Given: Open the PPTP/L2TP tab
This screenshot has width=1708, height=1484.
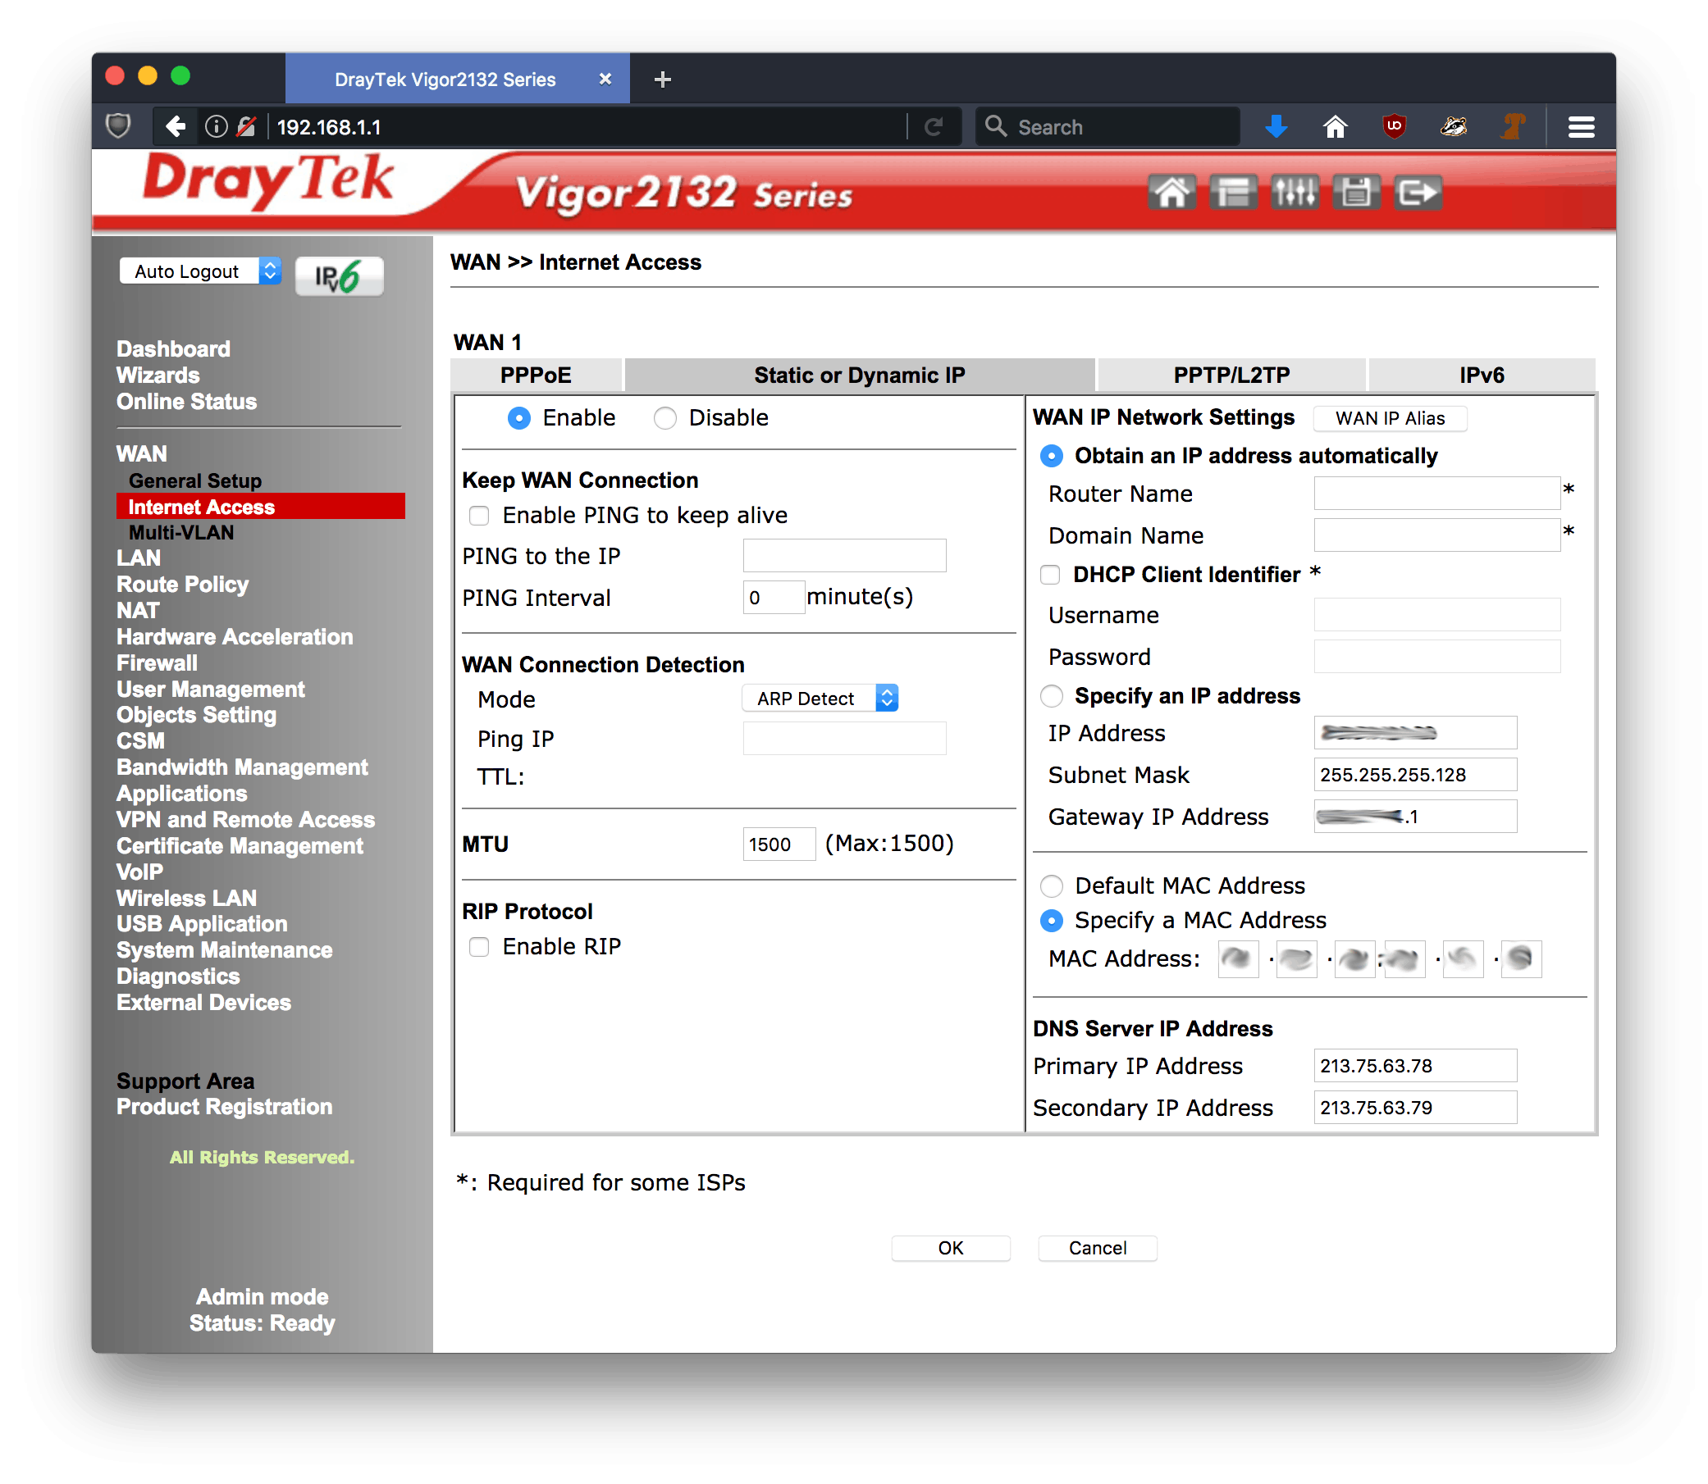Looking at the screenshot, I should click(1231, 376).
